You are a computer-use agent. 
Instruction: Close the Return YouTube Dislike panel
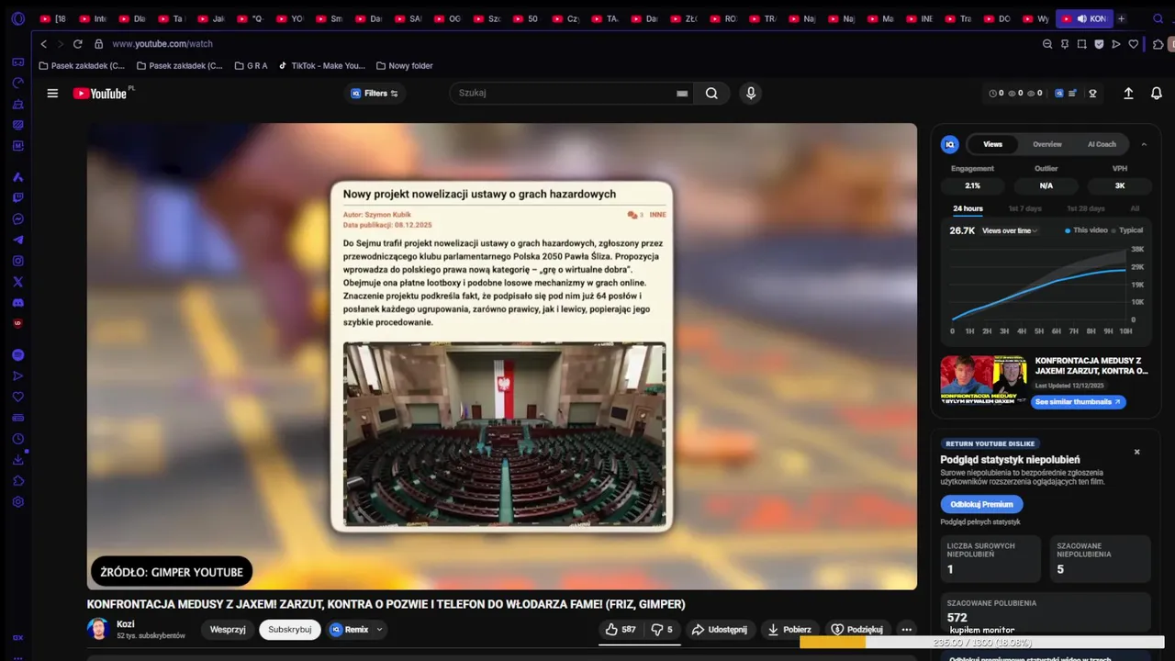pos(1136,452)
